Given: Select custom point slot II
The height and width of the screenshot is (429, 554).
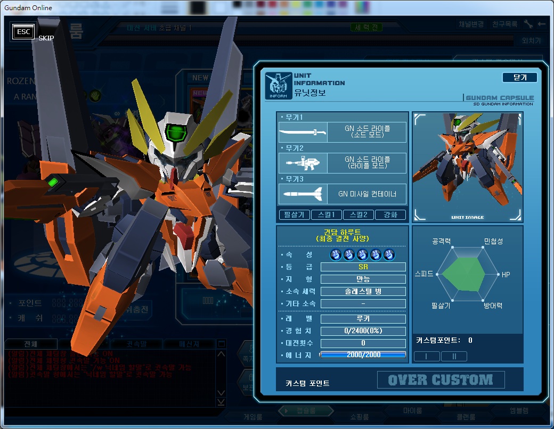Looking at the screenshot, I should point(454,356).
